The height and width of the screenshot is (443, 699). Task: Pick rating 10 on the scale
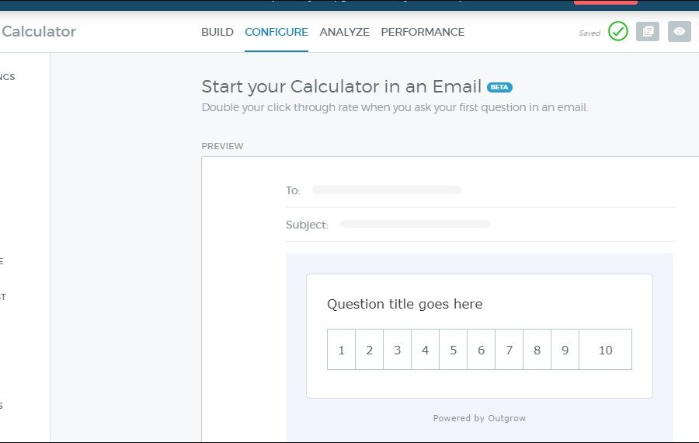(x=605, y=350)
